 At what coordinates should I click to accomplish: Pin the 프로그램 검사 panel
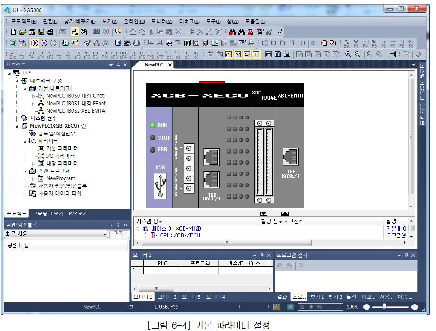click(406, 255)
